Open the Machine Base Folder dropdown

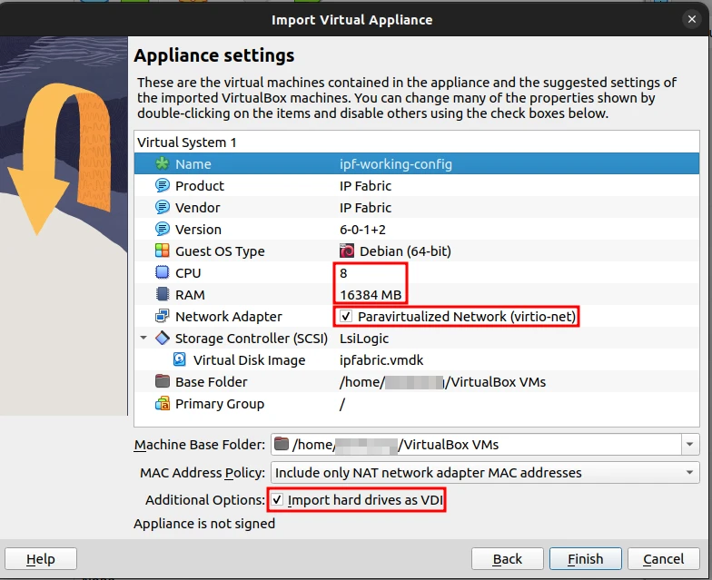[691, 445]
